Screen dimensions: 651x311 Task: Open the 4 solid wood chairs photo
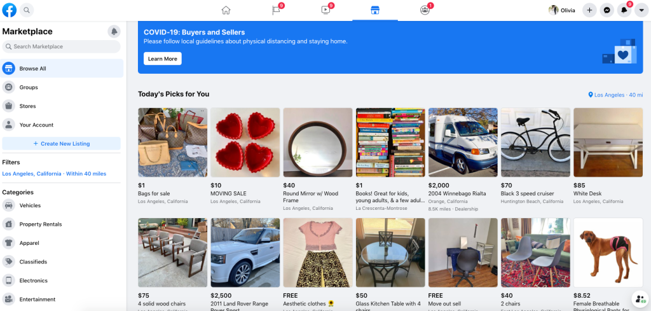(173, 252)
